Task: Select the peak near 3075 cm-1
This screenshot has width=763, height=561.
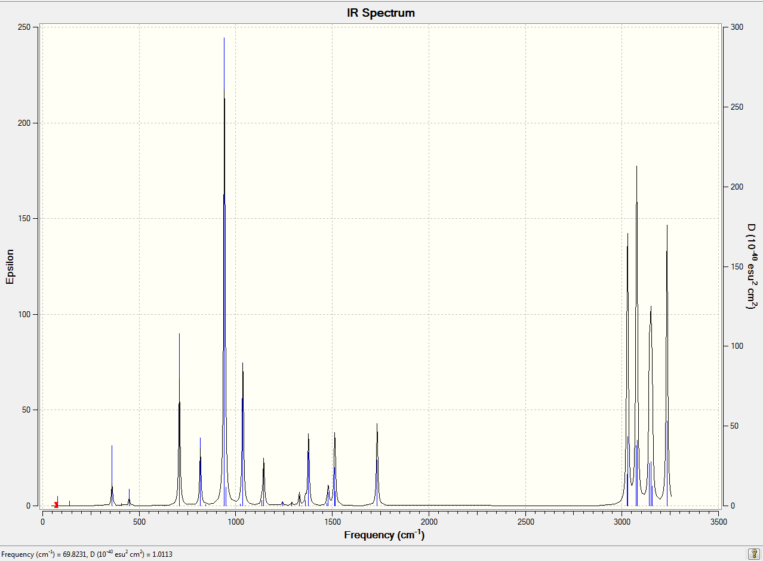Action: click(x=636, y=336)
